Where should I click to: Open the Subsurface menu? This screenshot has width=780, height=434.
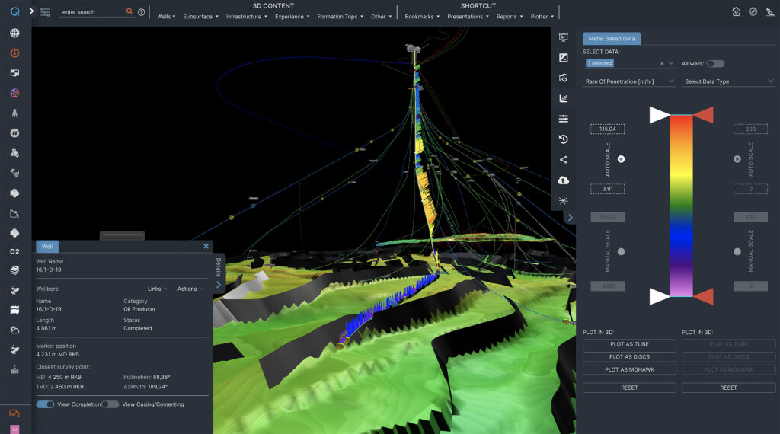click(200, 16)
